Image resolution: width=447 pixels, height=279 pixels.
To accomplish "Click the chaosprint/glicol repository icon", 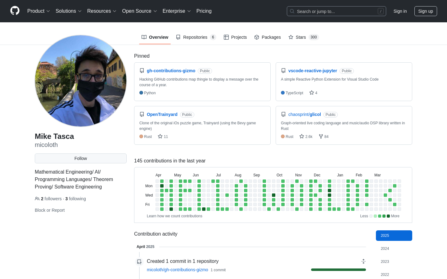I will (283, 114).
